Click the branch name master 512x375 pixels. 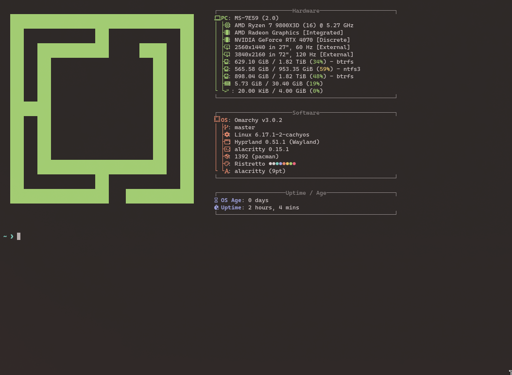pyautogui.click(x=244, y=127)
